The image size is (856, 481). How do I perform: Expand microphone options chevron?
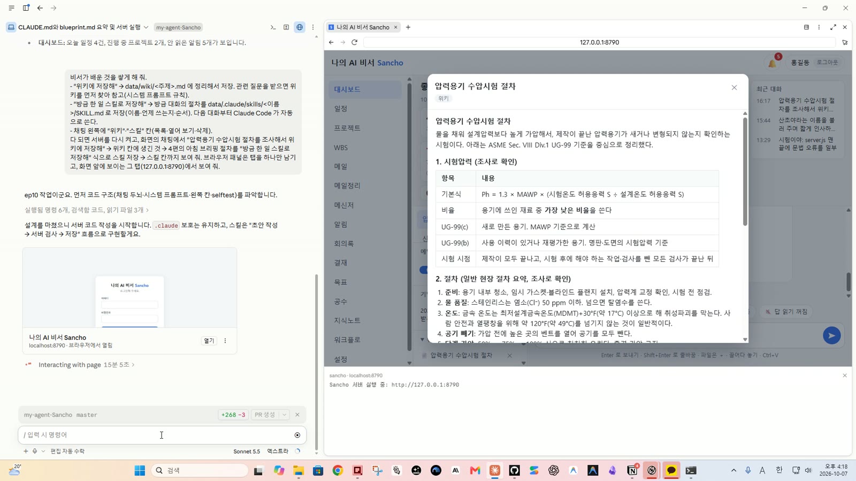tap(43, 451)
